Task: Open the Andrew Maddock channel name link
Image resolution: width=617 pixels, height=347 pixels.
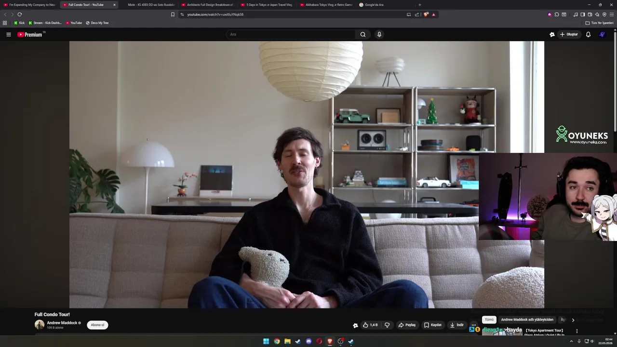Action: click(62, 323)
